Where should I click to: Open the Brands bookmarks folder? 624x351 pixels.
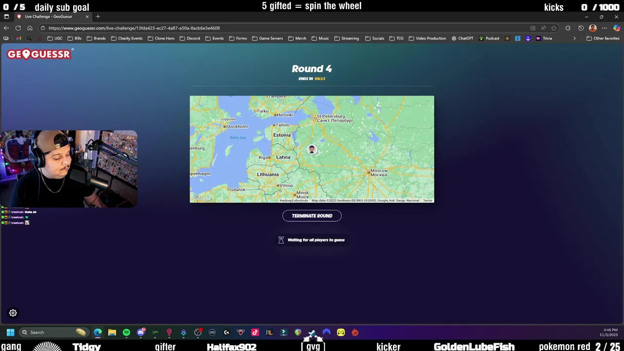96,39
